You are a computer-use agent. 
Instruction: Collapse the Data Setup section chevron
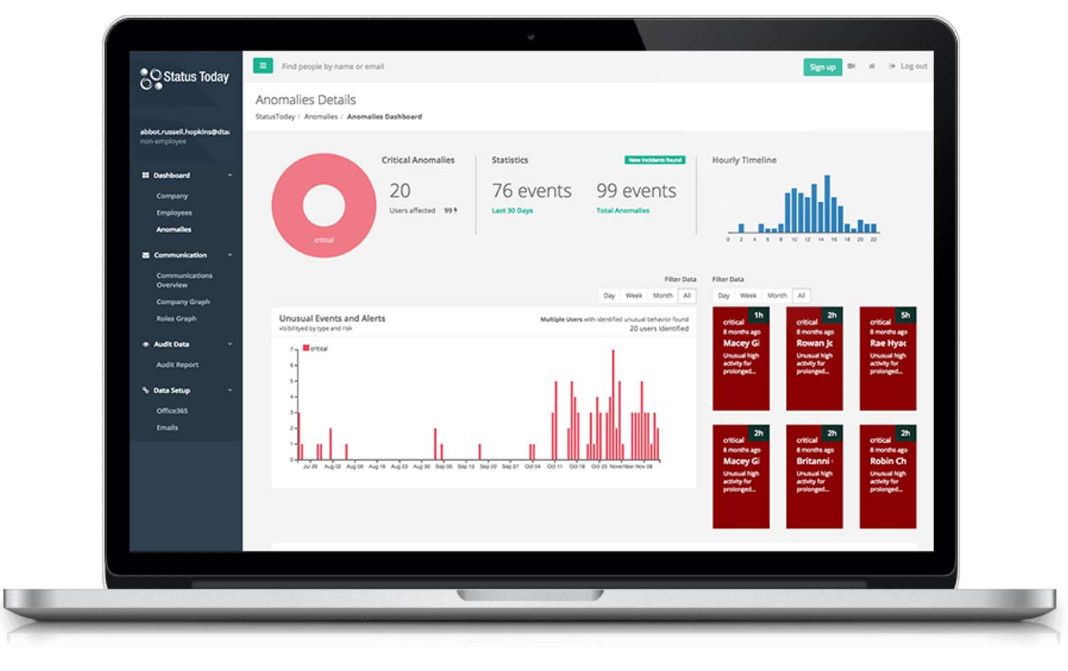tap(229, 390)
